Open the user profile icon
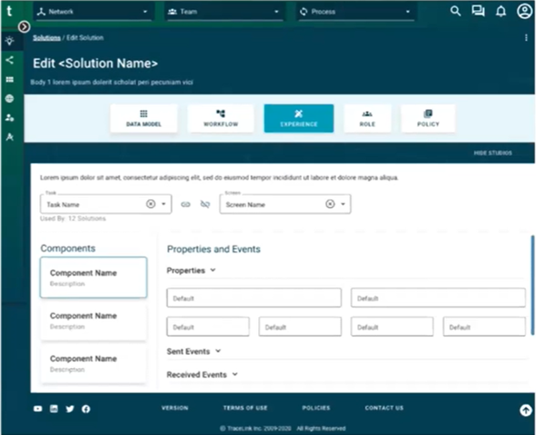536x435 pixels. (524, 11)
